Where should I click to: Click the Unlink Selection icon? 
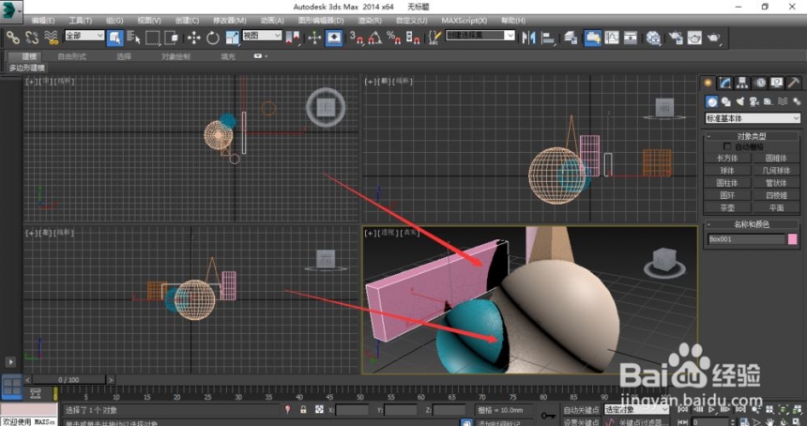(x=32, y=38)
